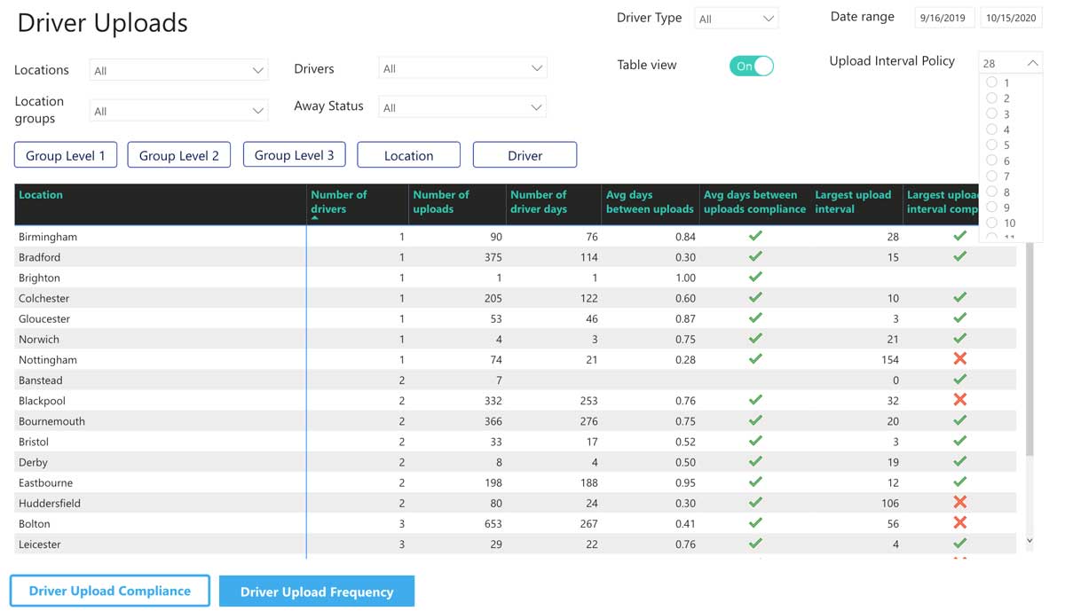Select the Group Level 3 tab
Viewport: 1065px width, 611px height.
point(295,155)
